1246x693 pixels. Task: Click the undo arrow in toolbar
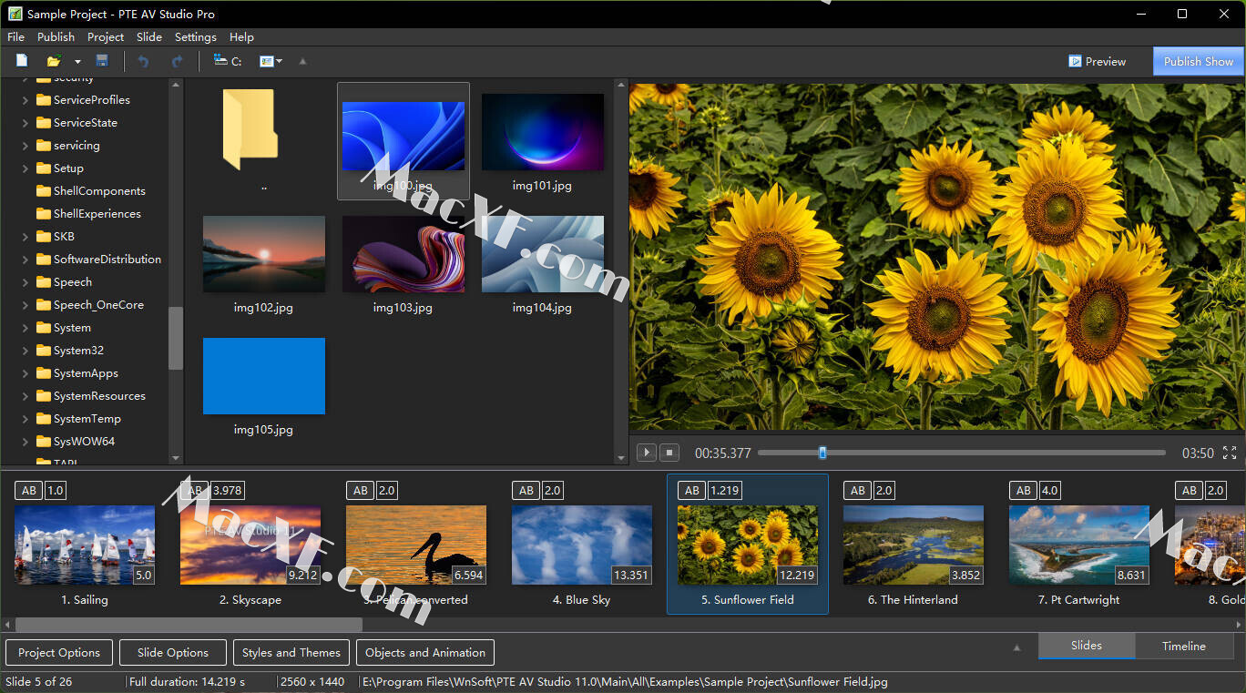click(x=143, y=61)
